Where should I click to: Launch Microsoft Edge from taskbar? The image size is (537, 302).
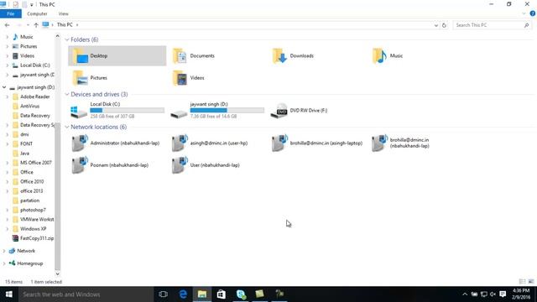point(183,294)
